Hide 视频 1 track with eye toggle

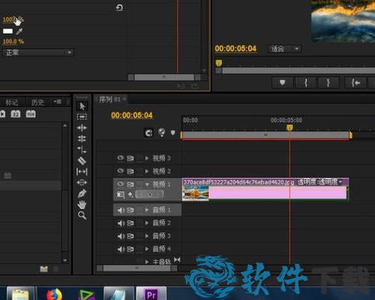click(121, 184)
